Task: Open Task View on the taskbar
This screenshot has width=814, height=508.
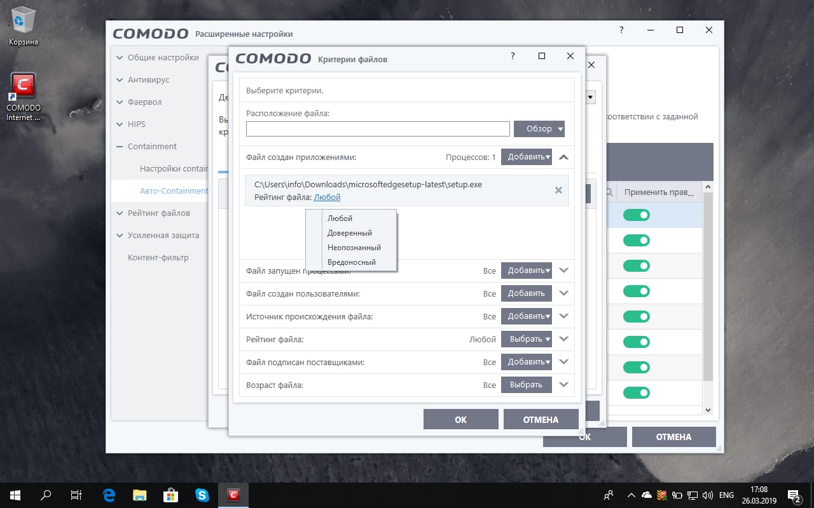Action: [76, 495]
